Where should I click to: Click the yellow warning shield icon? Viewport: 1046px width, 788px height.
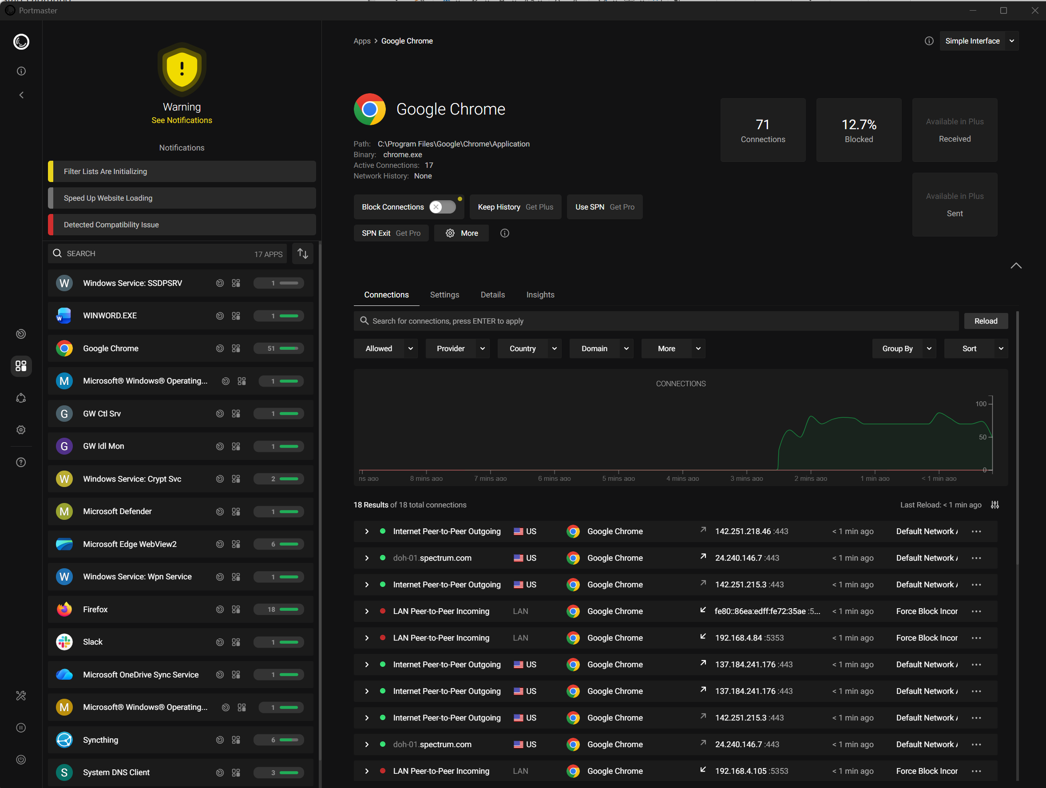click(182, 70)
